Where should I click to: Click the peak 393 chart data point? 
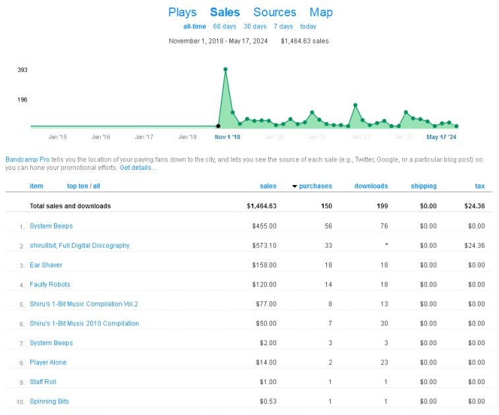pyautogui.click(x=225, y=69)
